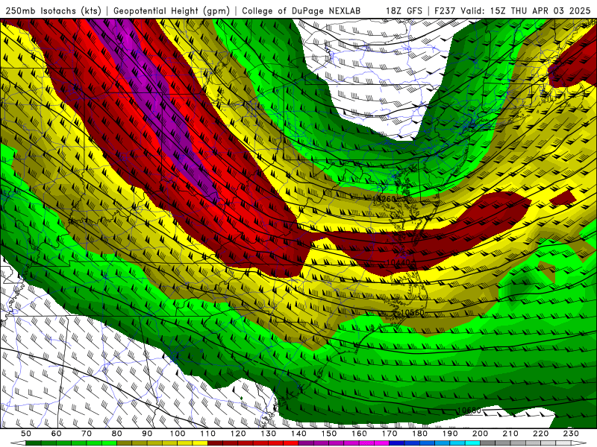Click the 190 value on the color scale
Viewport: 597px width, 447px height.
pyautogui.click(x=450, y=434)
